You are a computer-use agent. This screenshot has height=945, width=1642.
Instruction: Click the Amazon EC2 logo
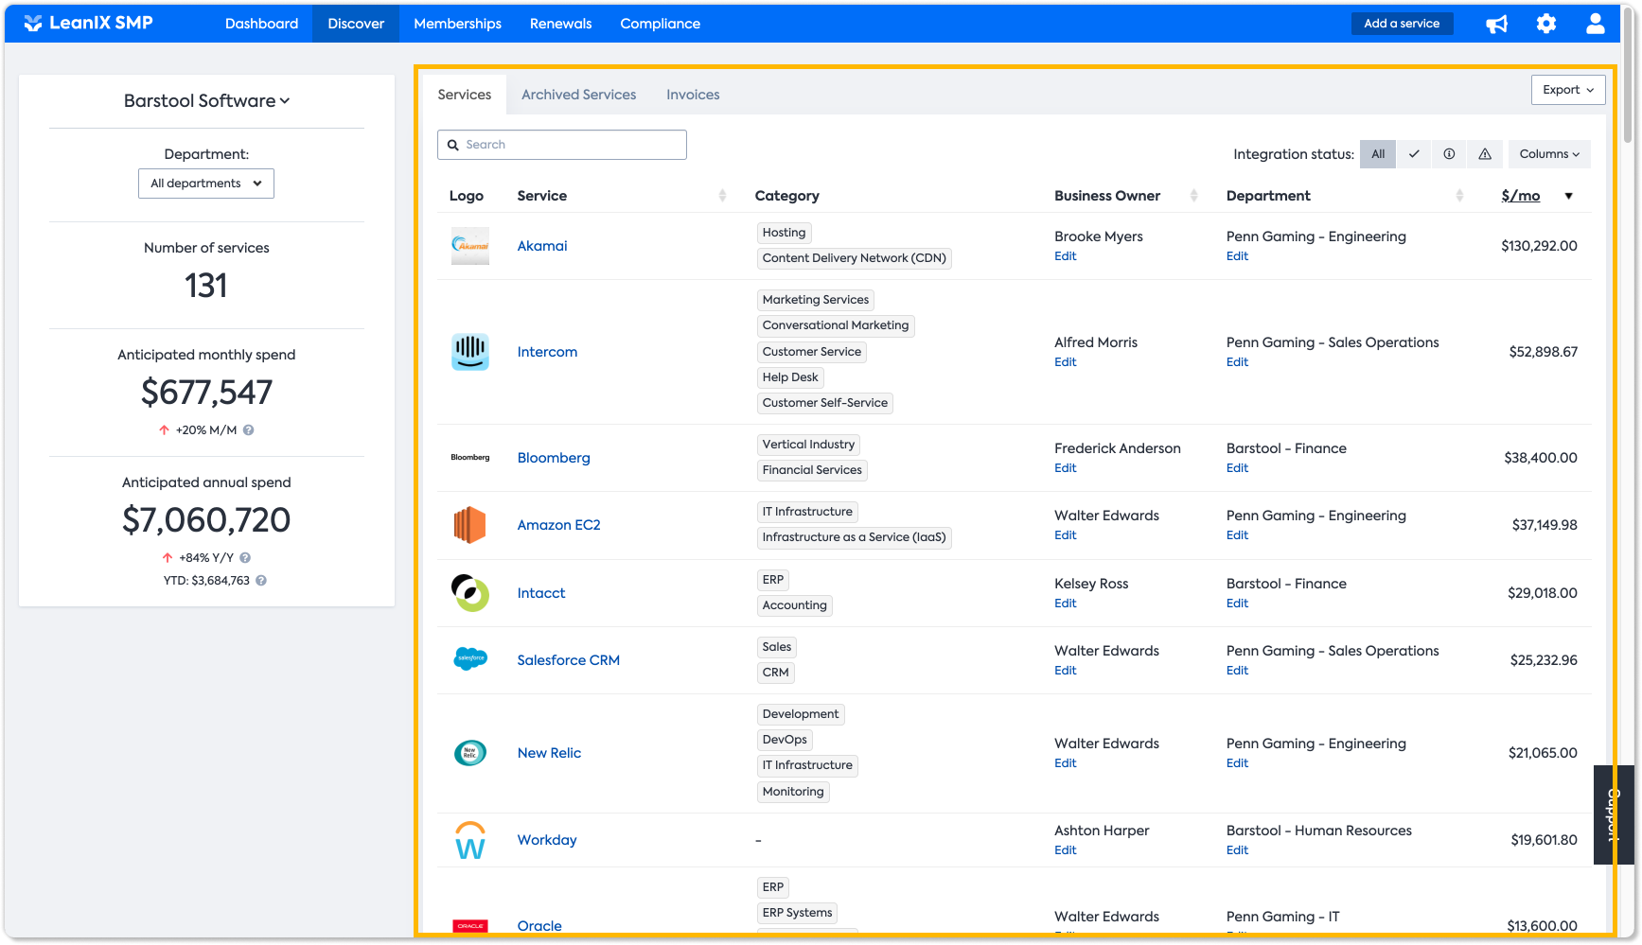pyautogui.click(x=470, y=525)
